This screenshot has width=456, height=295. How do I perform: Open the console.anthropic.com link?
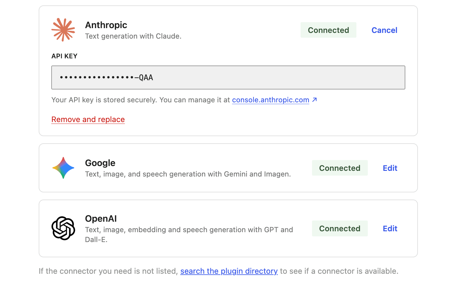[x=271, y=100]
